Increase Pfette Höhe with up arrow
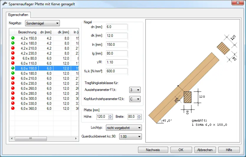246x157 pixels. click(x=110, y=115)
